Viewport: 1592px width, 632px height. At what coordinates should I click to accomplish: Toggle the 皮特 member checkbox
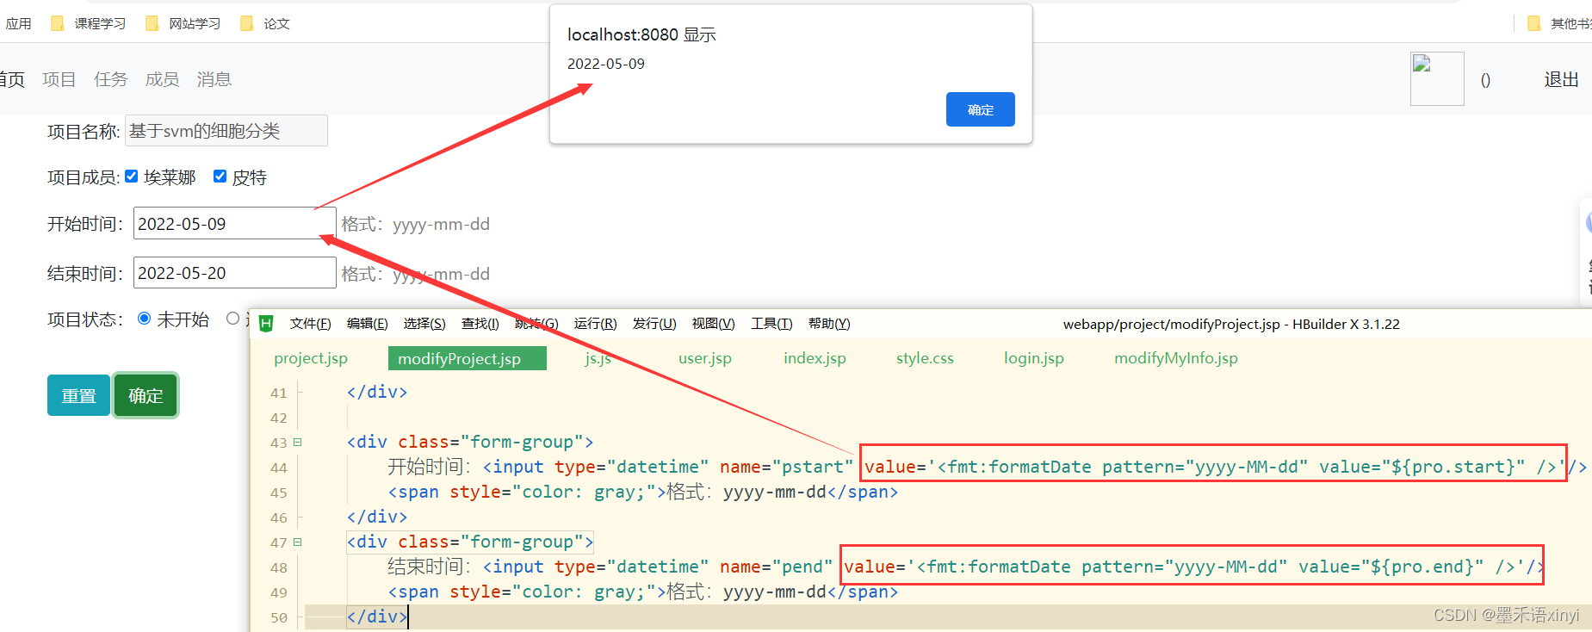pyautogui.click(x=220, y=177)
